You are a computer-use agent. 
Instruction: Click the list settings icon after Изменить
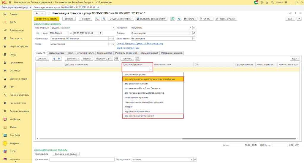click(138, 59)
